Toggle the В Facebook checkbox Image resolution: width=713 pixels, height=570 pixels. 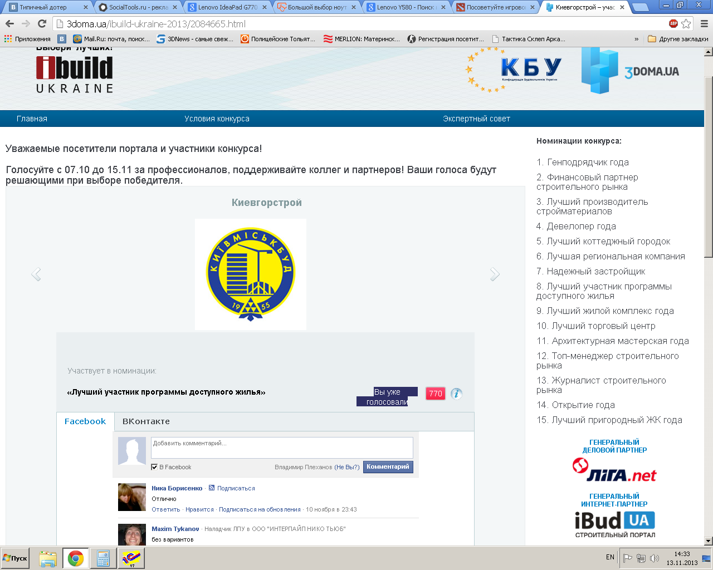[154, 467]
